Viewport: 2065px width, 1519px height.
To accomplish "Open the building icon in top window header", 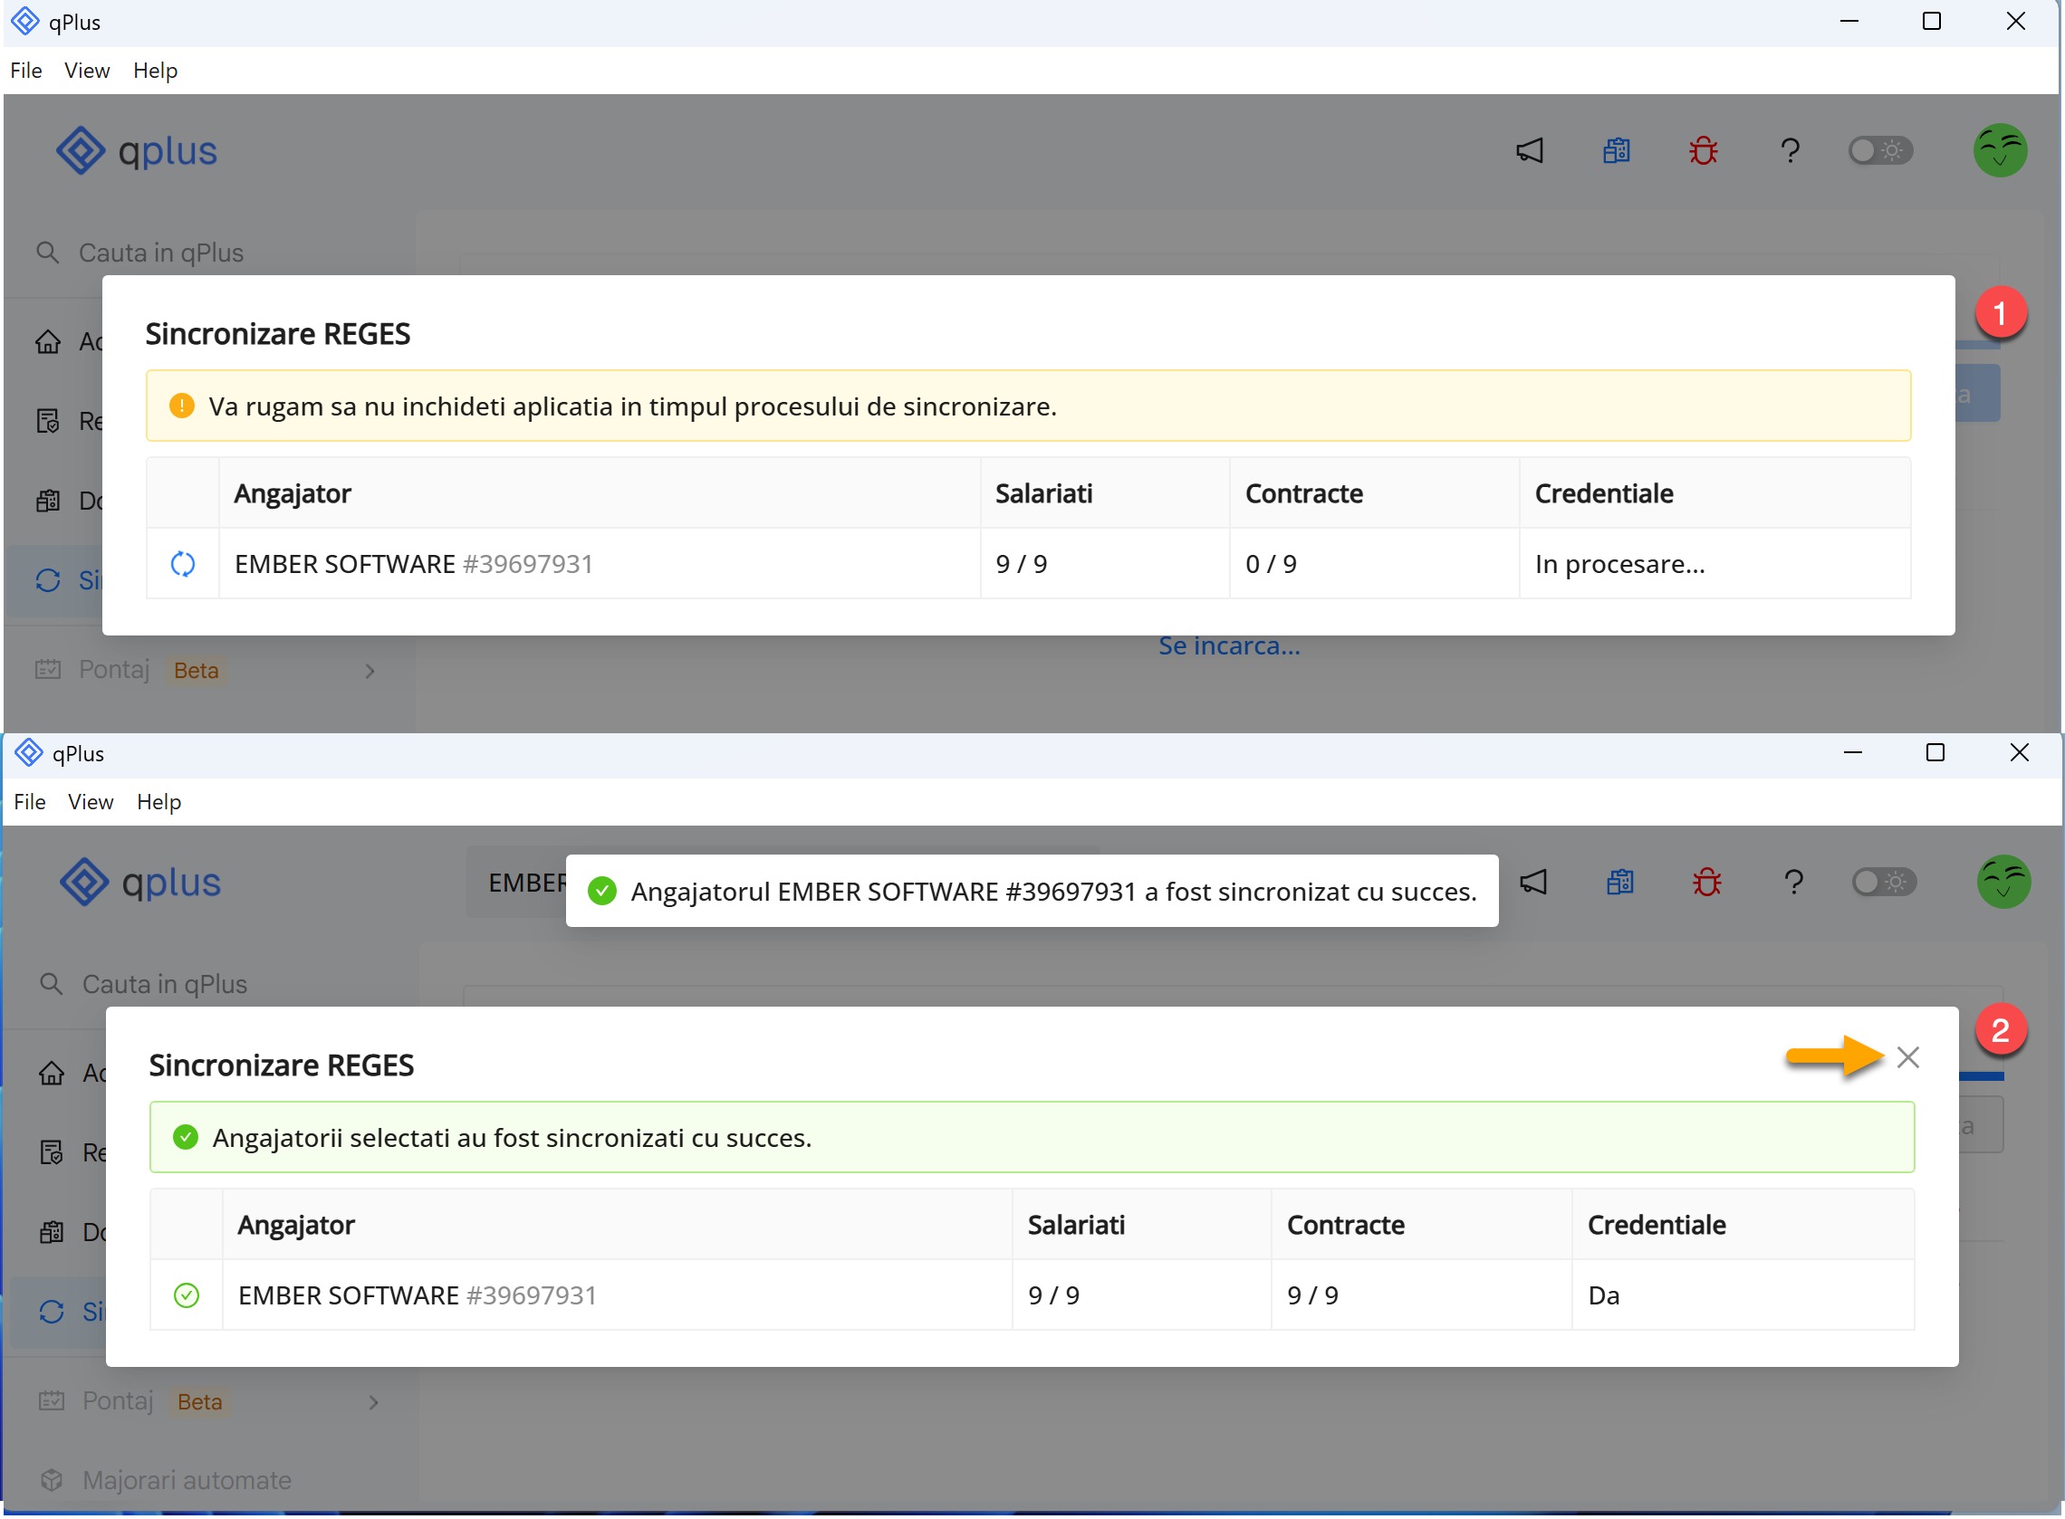I will pyautogui.click(x=1616, y=151).
